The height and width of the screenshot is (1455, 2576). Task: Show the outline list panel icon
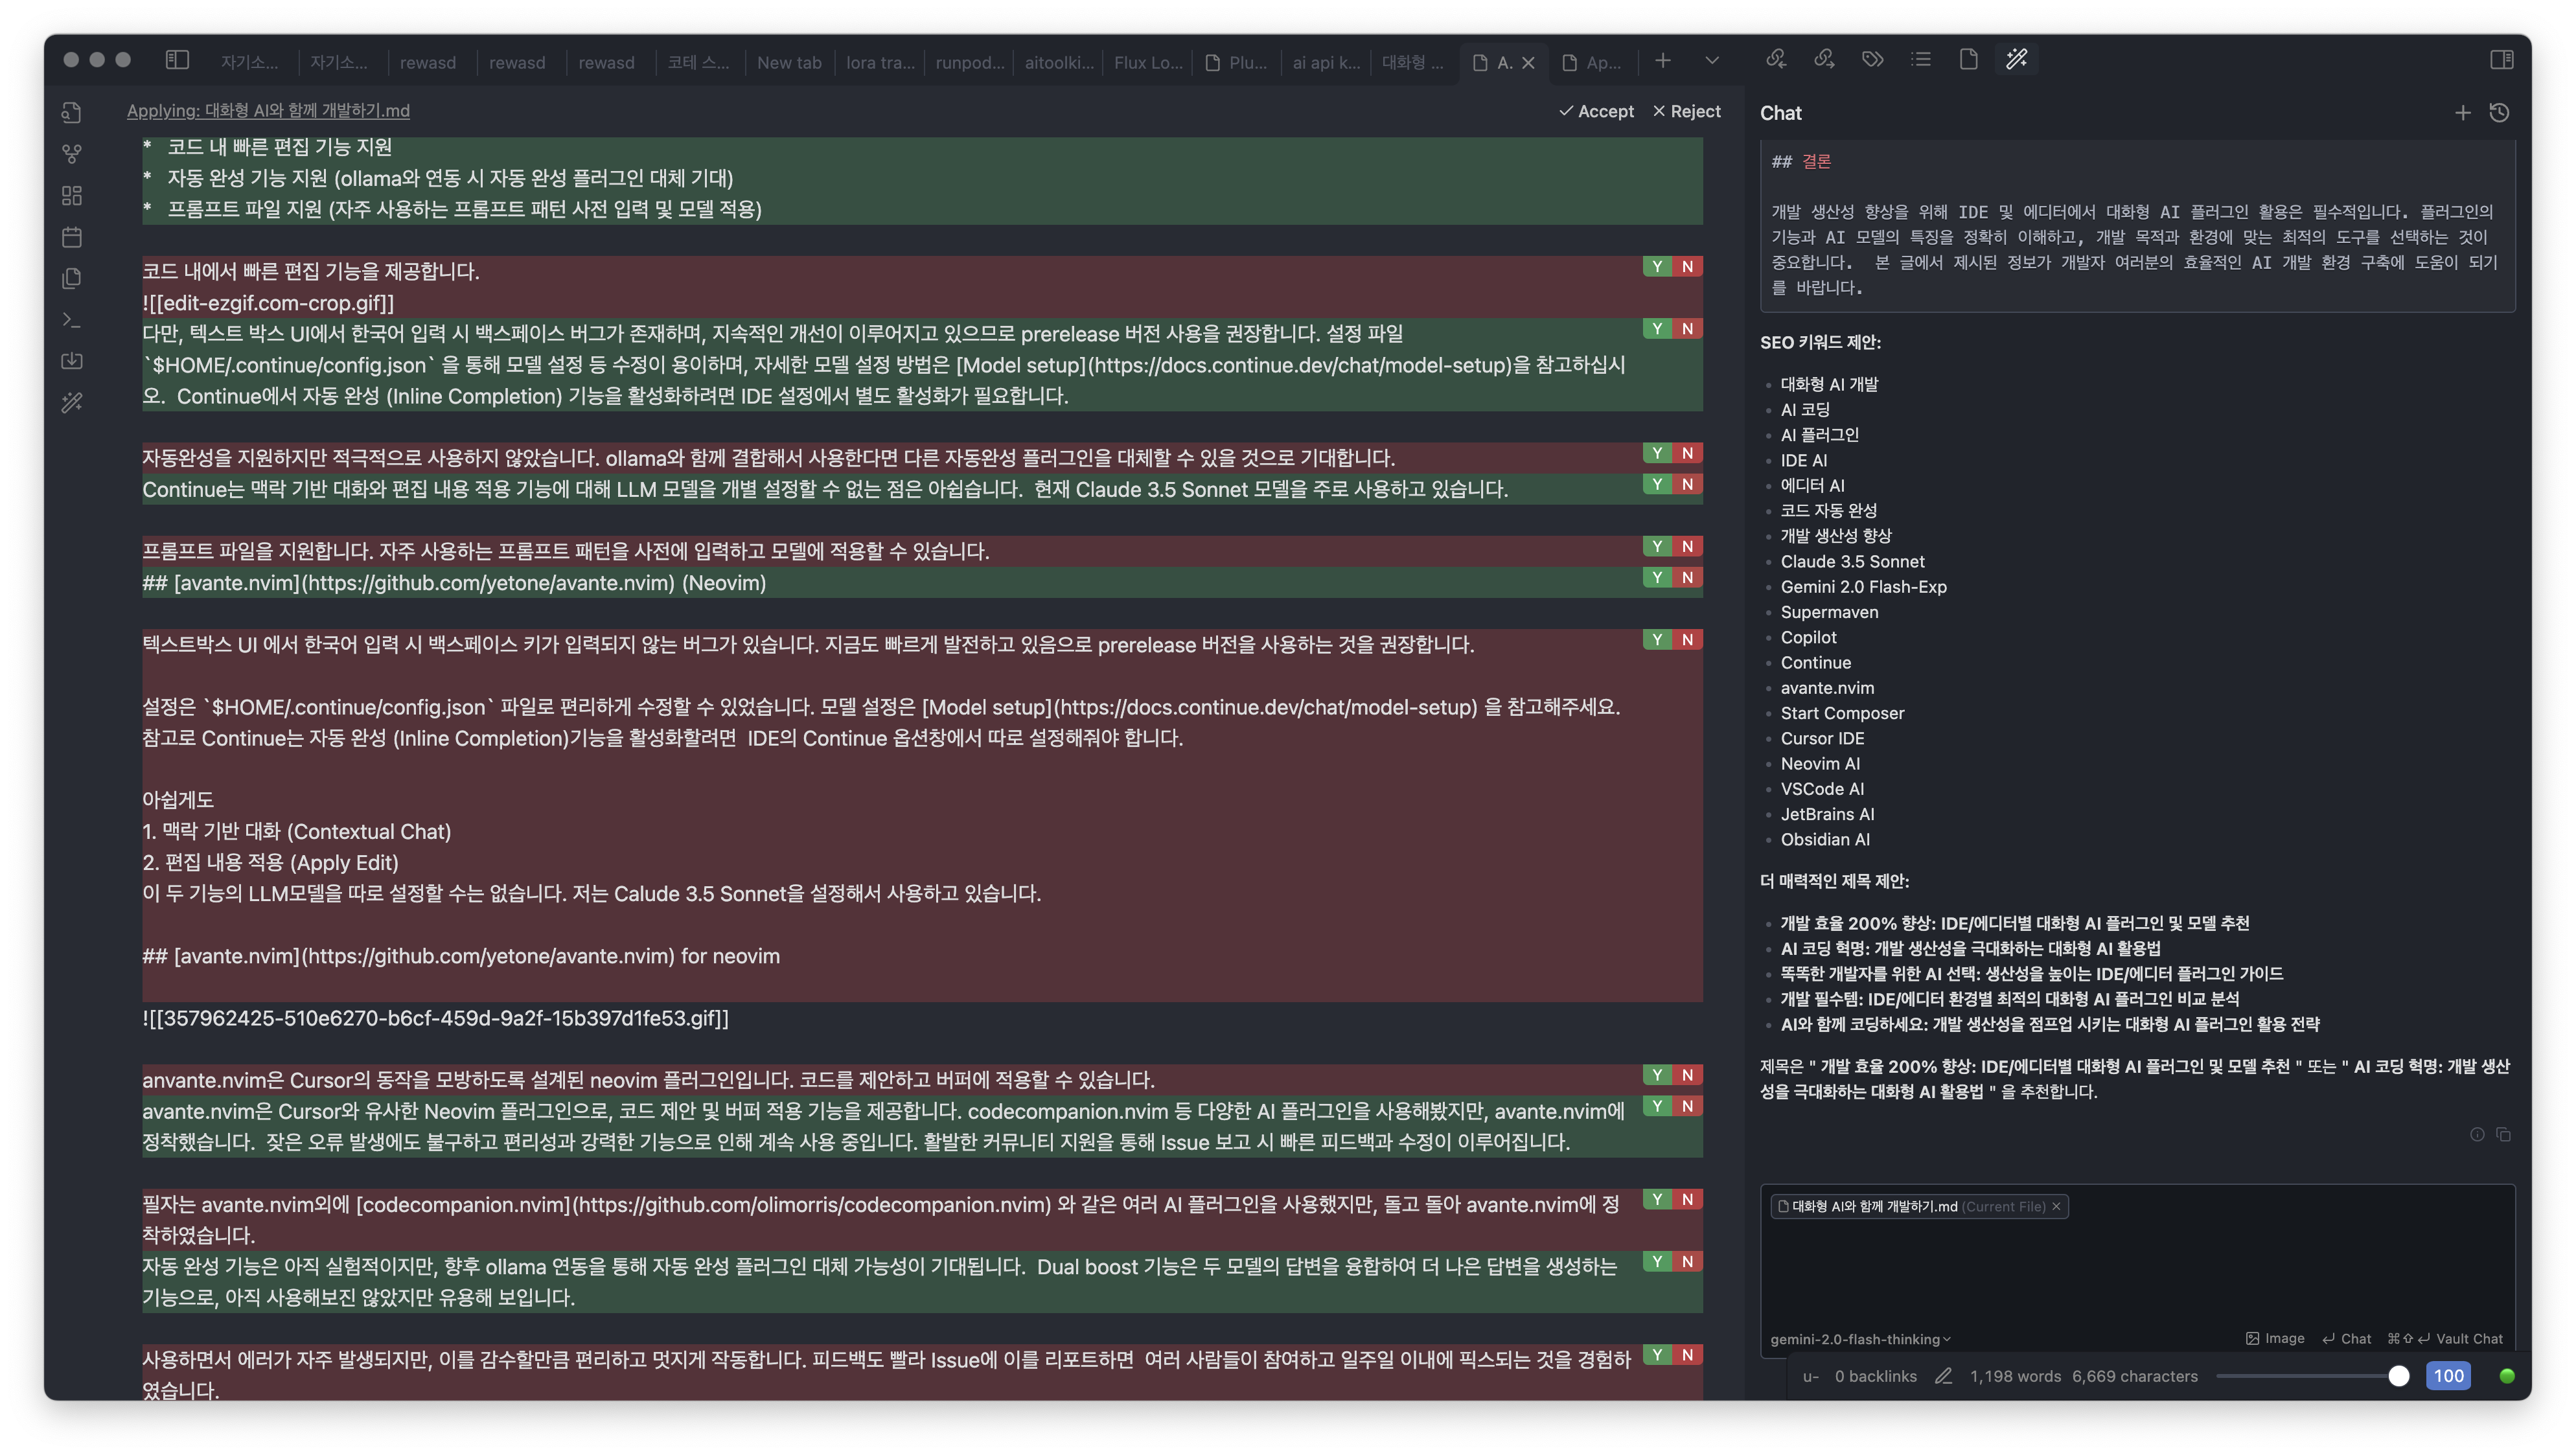point(1920,60)
